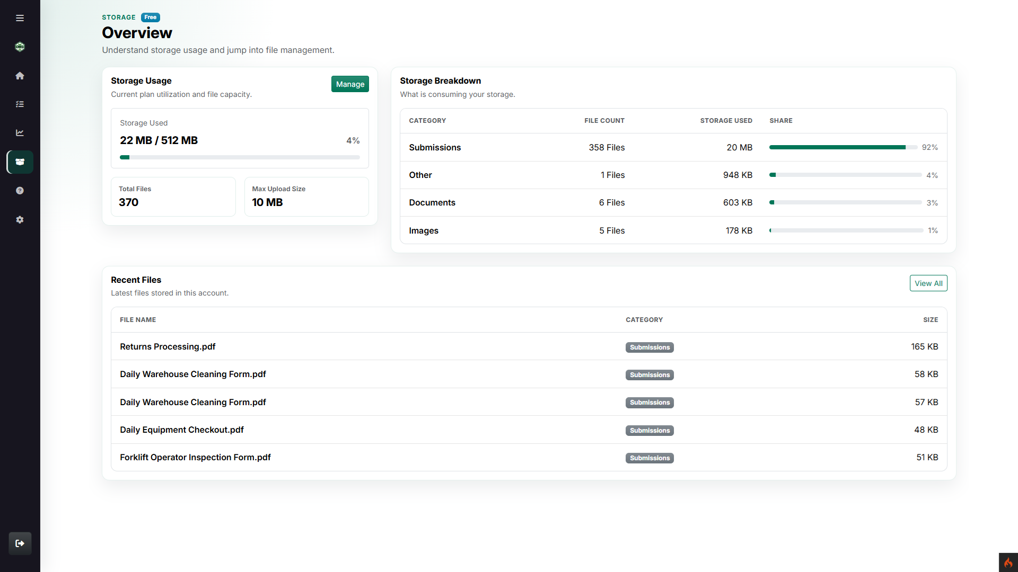Click the FILE COUNT column header
Screen dimensions: 1018x572
point(604,121)
